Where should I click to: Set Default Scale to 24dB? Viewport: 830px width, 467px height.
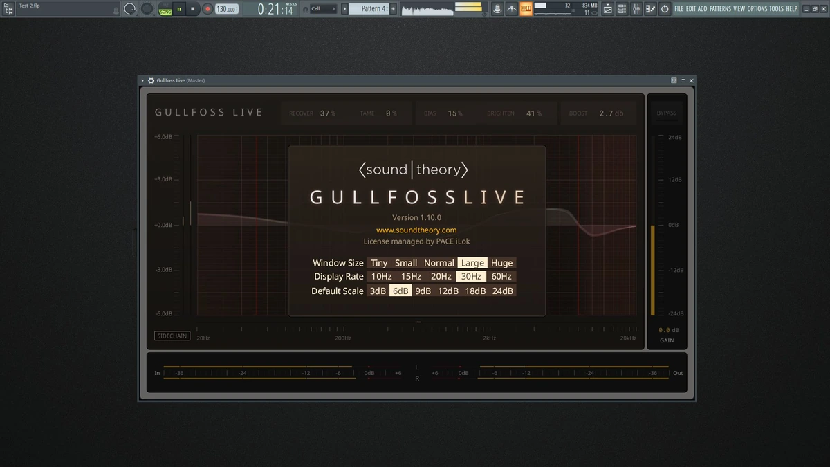pos(503,291)
